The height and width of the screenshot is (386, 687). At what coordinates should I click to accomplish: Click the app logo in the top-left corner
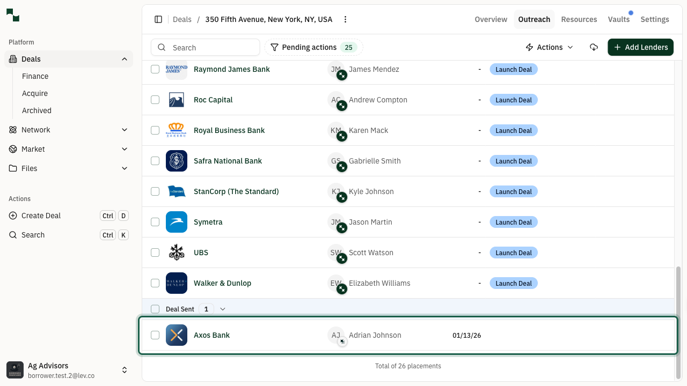coord(12,16)
